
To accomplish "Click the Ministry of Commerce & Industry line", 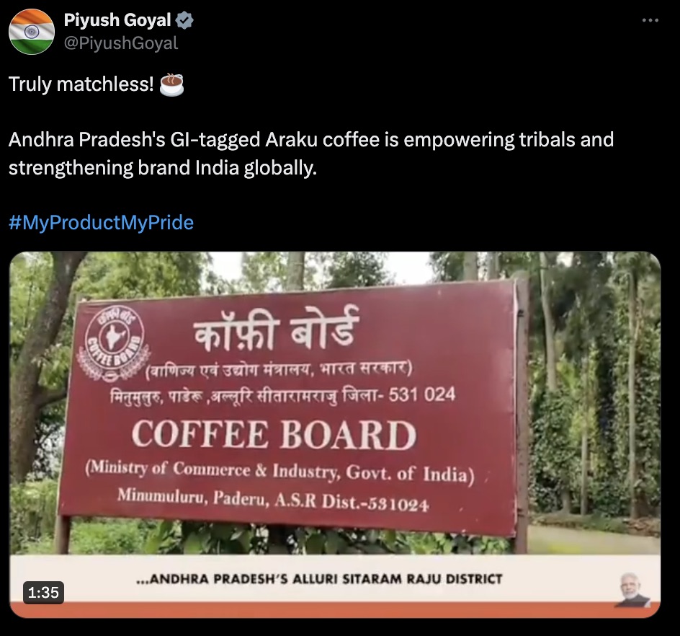I will point(279,472).
